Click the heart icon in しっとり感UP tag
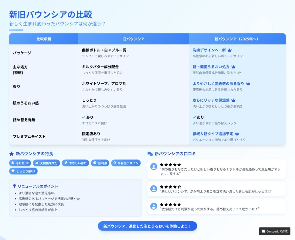 [x=13, y=171]
